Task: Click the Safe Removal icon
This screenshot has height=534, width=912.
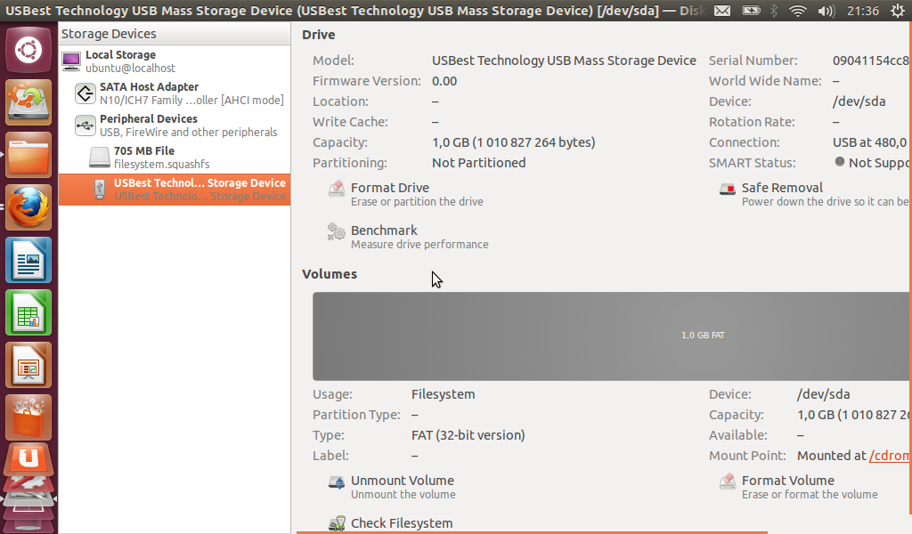Action: click(x=728, y=189)
